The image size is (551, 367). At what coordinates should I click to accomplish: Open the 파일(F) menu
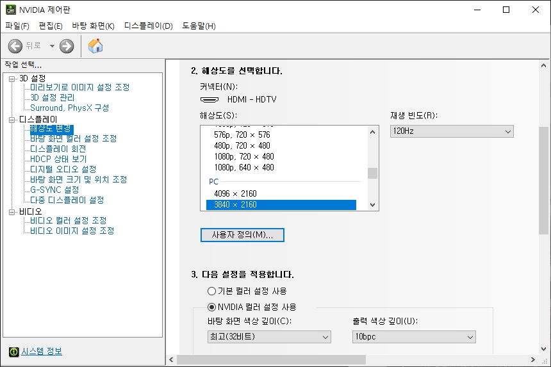[17, 26]
